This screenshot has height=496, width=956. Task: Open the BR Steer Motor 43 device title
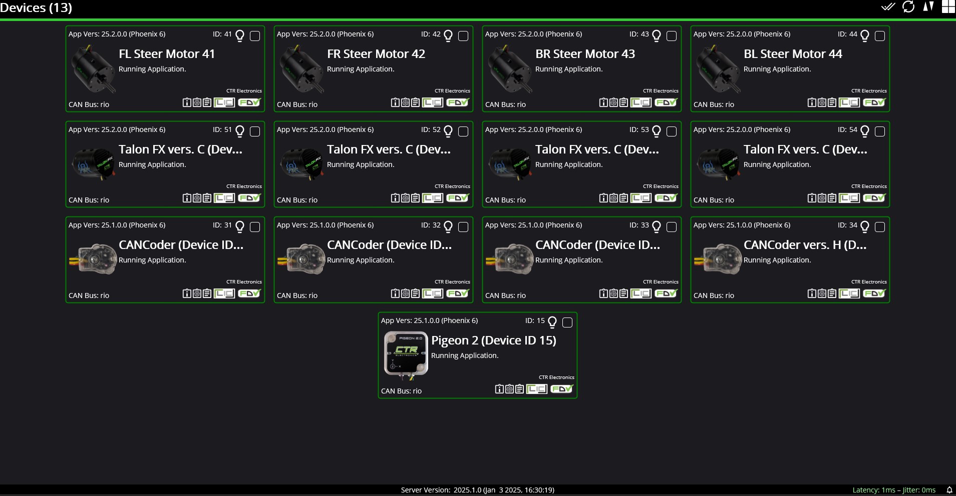(585, 54)
